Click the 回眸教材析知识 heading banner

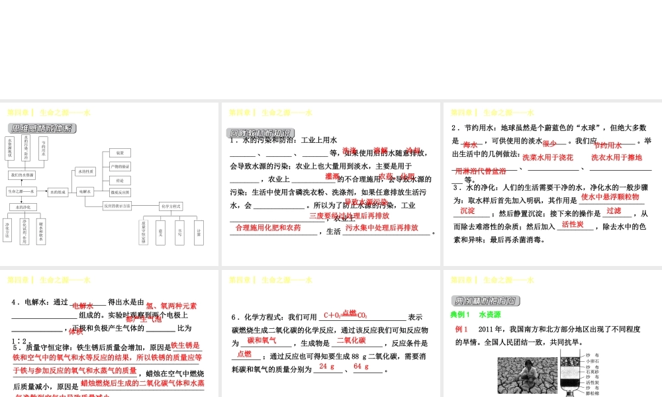pyautogui.click(x=260, y=133)
